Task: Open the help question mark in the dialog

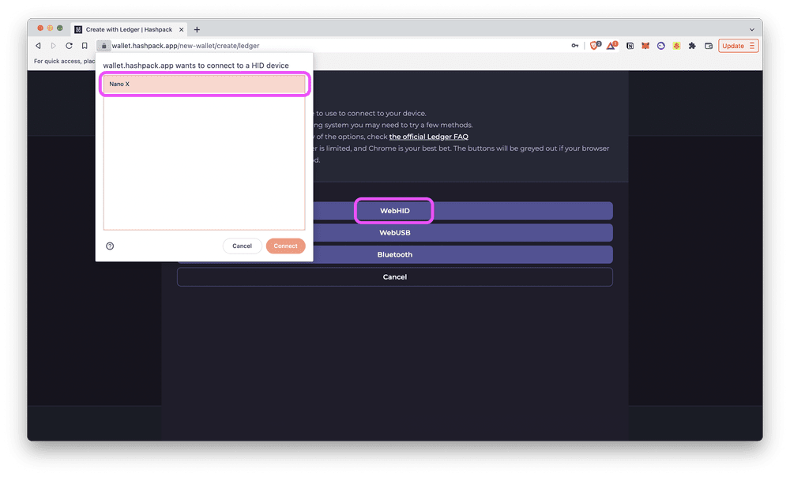Action: point(109,246)
